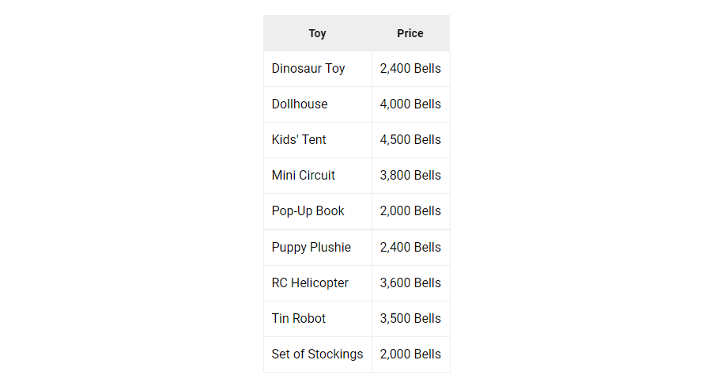The width and height of the screenshot is (706, 379).
Task: Select the Dinosaur Toy cell
Action: [x=308, y=69]
